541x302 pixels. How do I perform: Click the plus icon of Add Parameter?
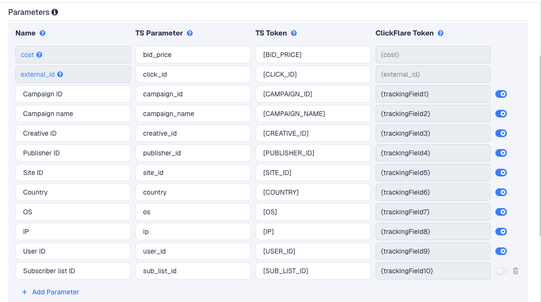click(25, 292)
